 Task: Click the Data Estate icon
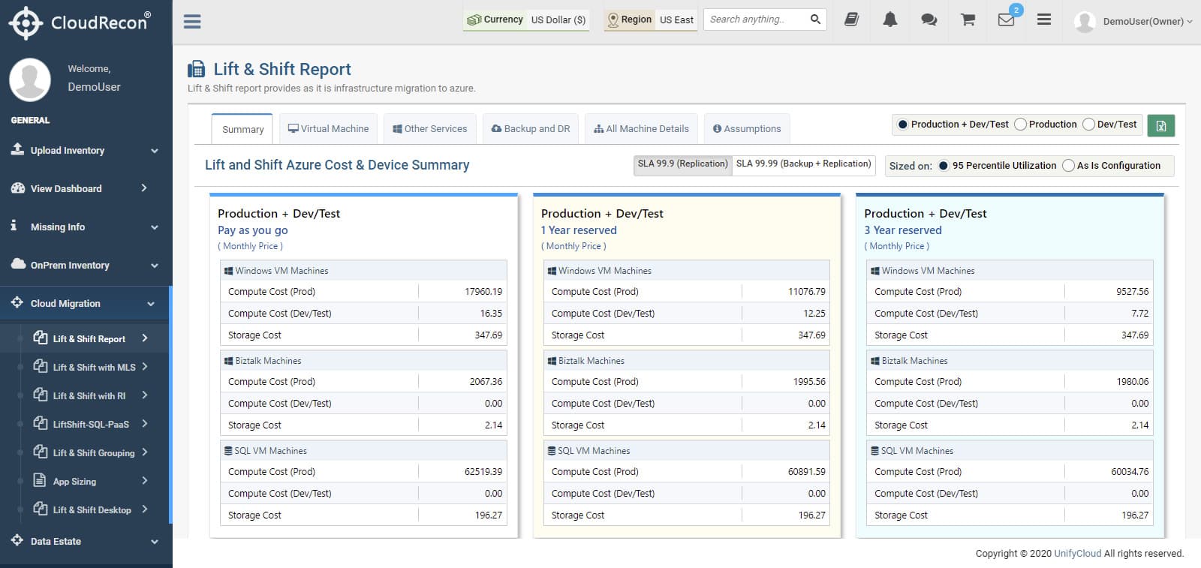(x=17, y=540)
